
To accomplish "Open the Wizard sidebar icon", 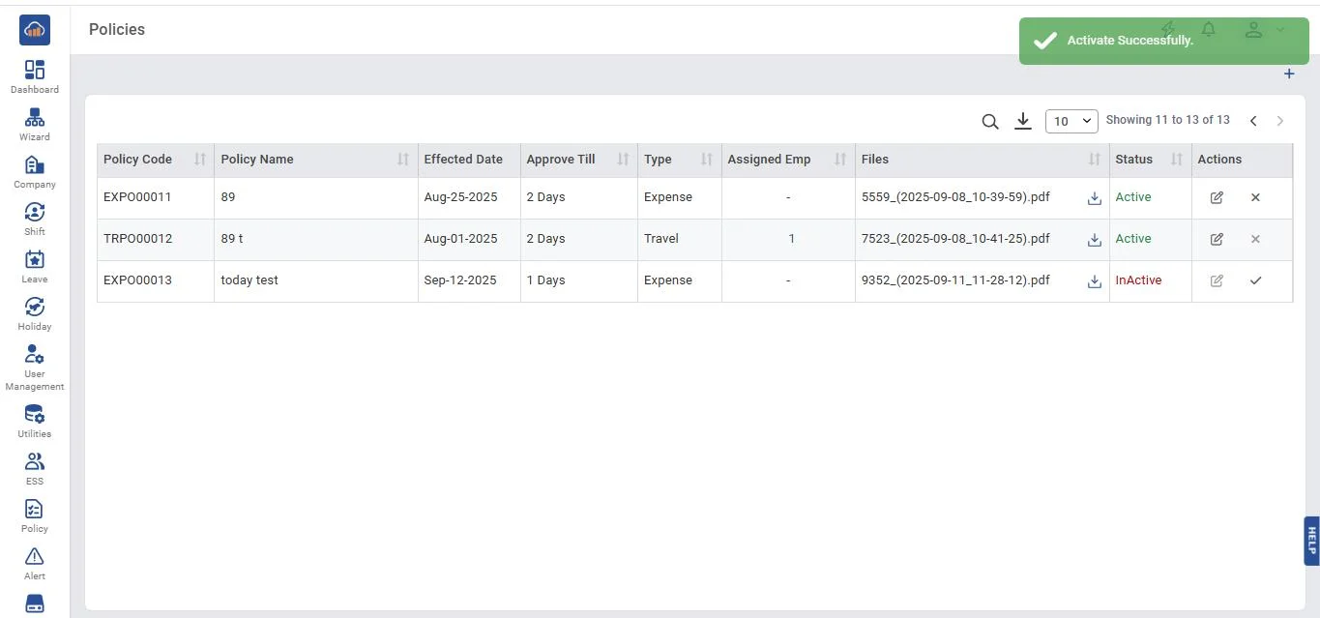I will [x=35, y=124].
